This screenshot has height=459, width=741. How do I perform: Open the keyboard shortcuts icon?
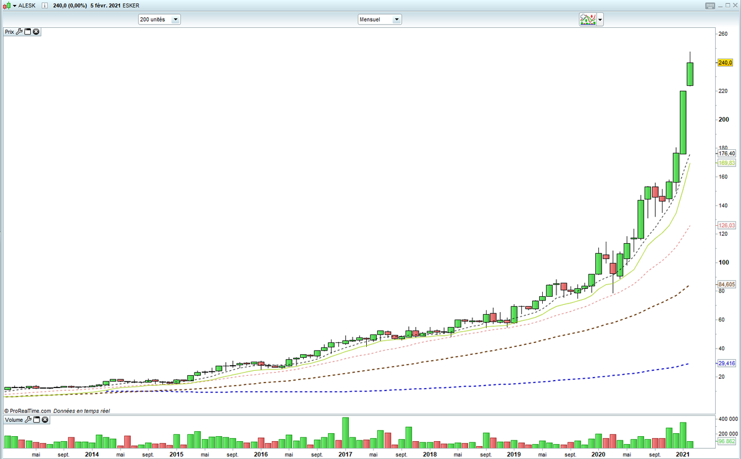point(709,6)
